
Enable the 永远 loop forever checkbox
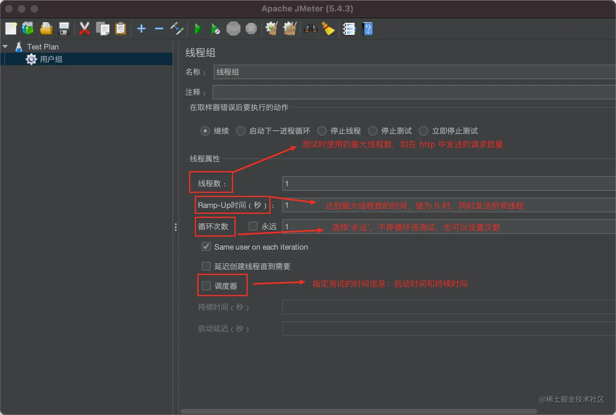point(253,226)
